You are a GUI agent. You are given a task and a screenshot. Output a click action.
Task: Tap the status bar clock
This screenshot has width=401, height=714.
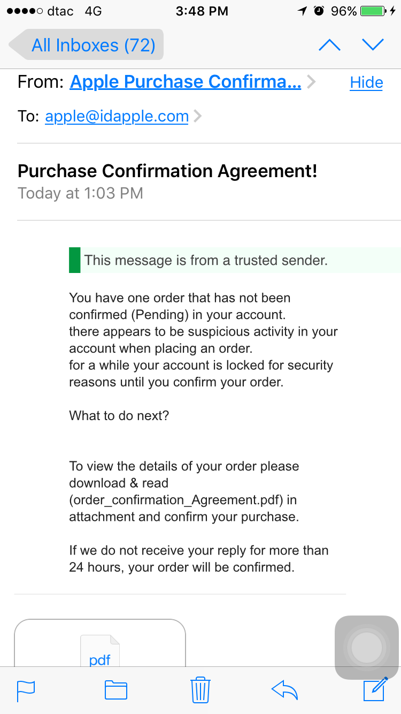[x=202, y=11]
